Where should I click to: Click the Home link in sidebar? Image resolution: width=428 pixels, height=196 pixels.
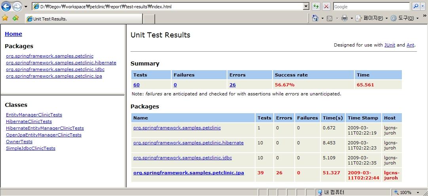(13, 34)
